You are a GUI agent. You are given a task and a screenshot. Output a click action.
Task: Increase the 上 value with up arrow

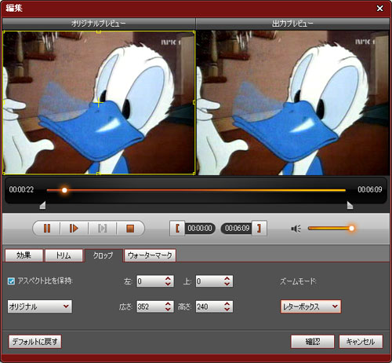pos(227,279)
